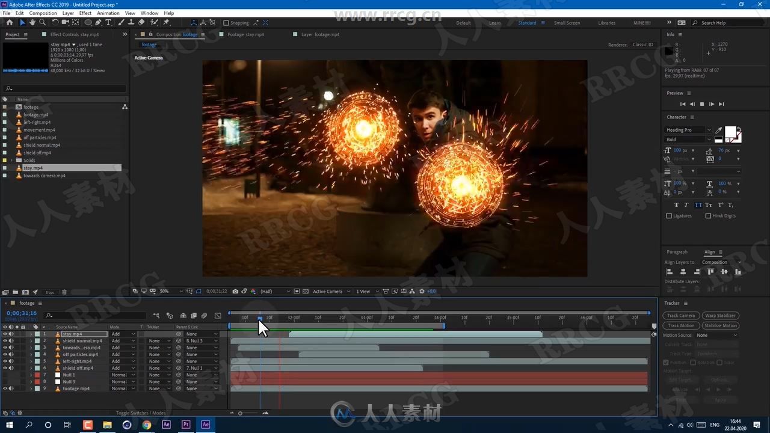The width and height of the screenshot is (770, 433).
Task: Apply All Caps text style
Action: [x=698, y=205]
